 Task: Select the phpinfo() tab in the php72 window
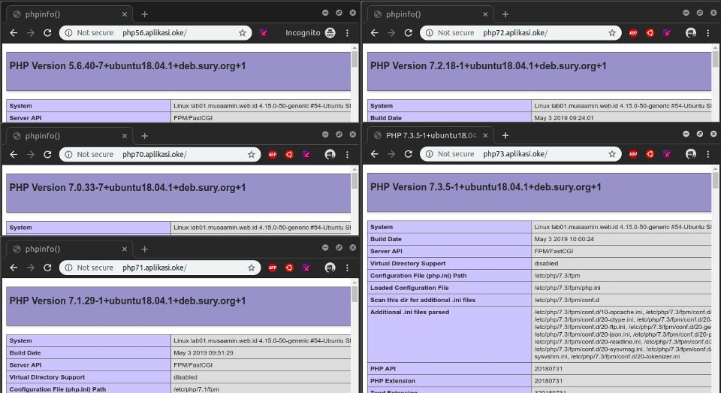tap(430, 14)
